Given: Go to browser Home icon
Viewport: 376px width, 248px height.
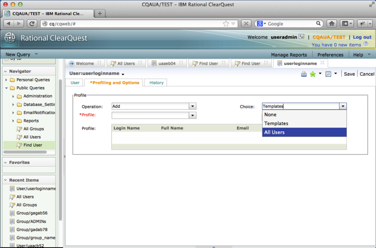Looking at the screenshot, I should tap(332, 24).
